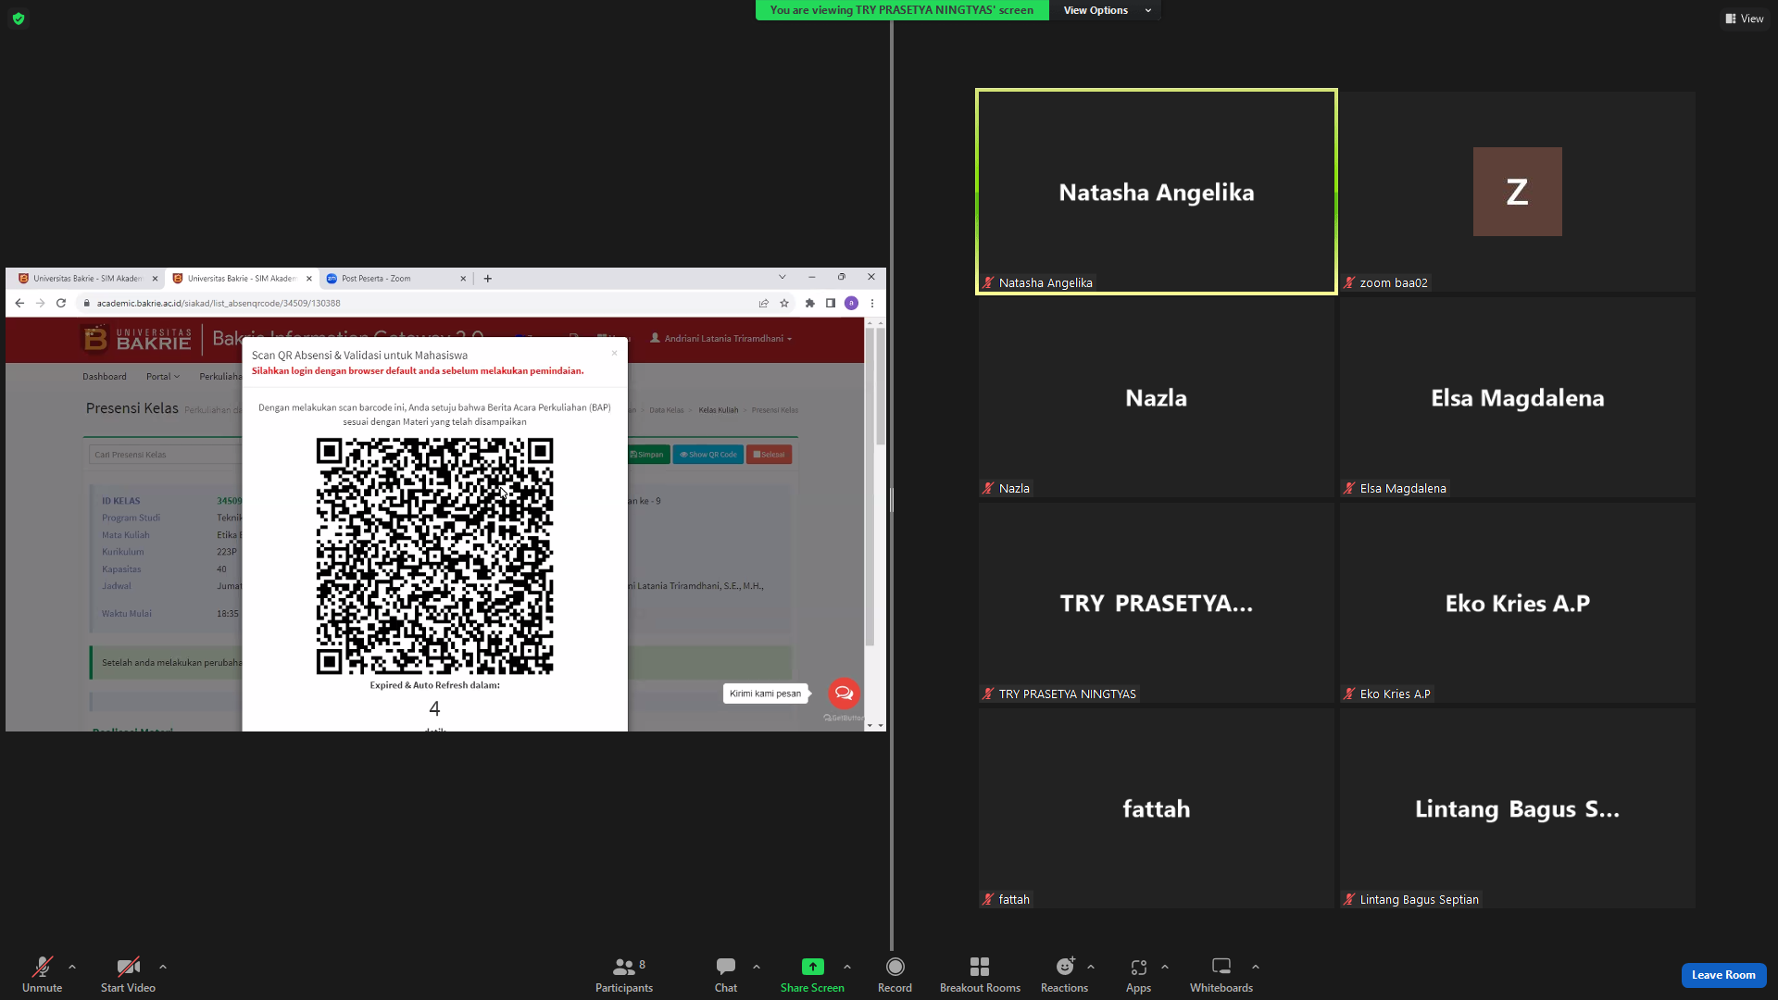Select fattah's video tile
Screen dimensions: 1778x1000
pos(1157,808)
